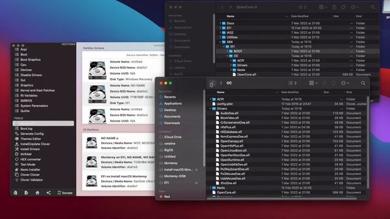Open search in the OC Finder window
The height and width of the screenshot is (219, 390).
(363, 83)
